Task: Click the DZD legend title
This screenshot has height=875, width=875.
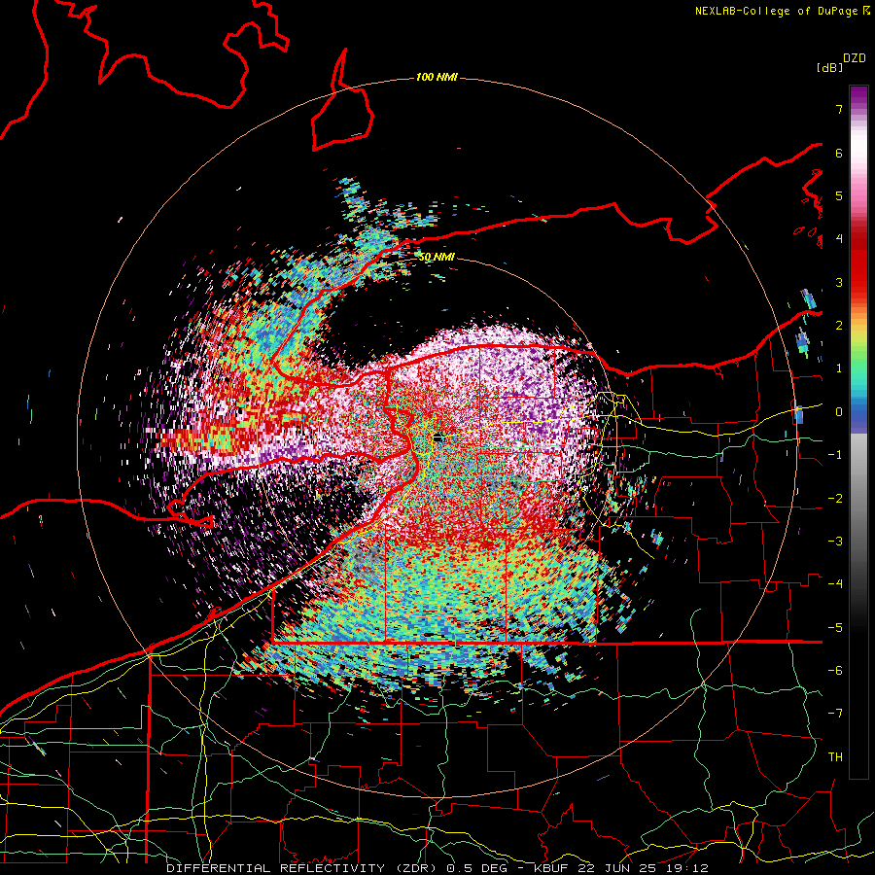Action: (x=855, y=58)
